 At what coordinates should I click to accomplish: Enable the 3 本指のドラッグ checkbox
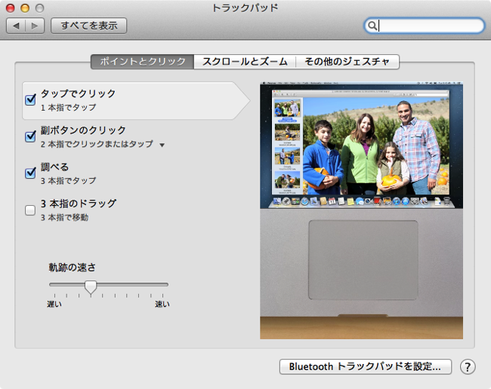[30, 210]
